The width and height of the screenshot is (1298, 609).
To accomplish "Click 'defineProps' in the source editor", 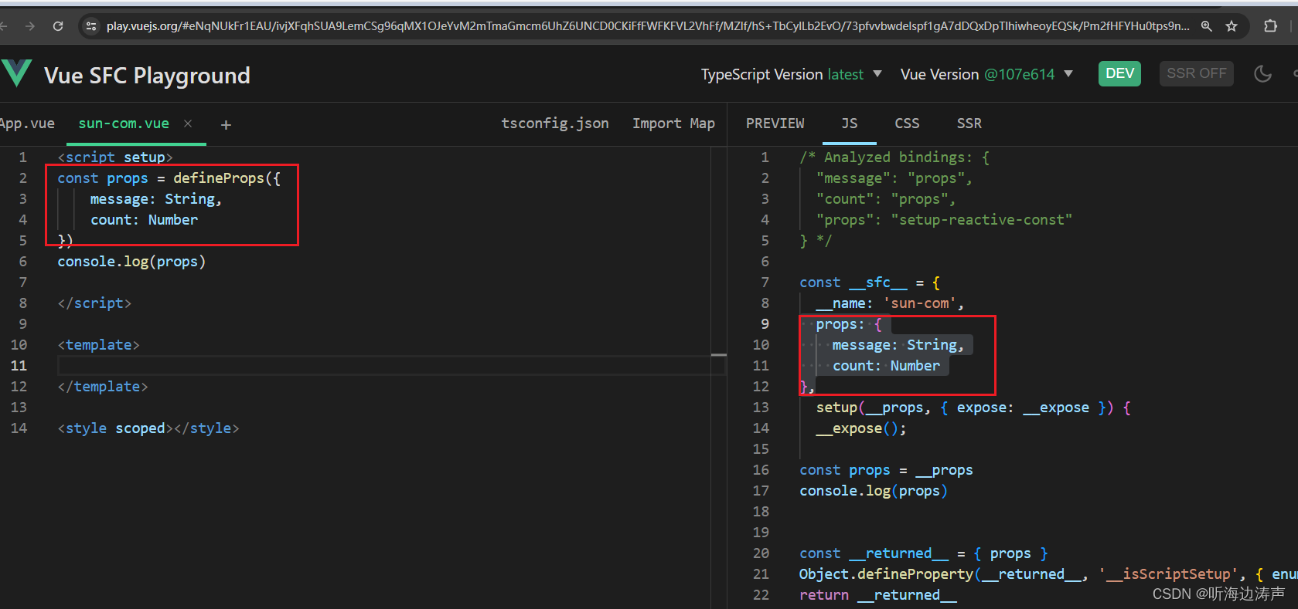I will tap(219, 178).
